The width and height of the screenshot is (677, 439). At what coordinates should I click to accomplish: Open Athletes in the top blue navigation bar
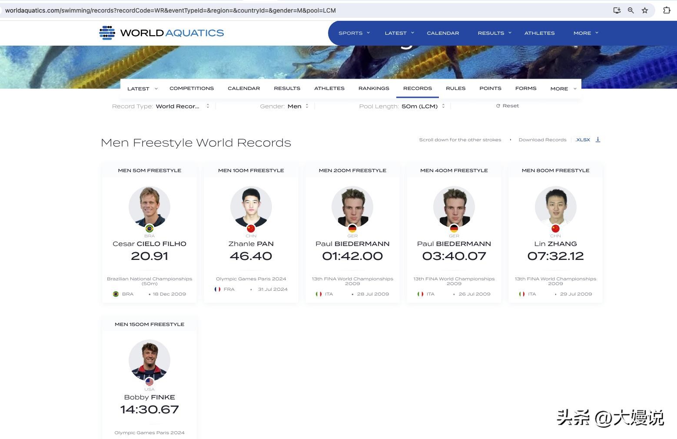tap(539, 33)
